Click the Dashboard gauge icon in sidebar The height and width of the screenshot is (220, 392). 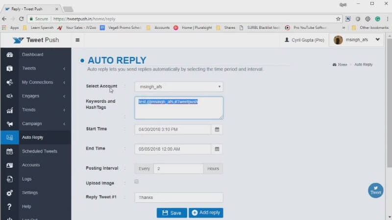pos(9,55)
